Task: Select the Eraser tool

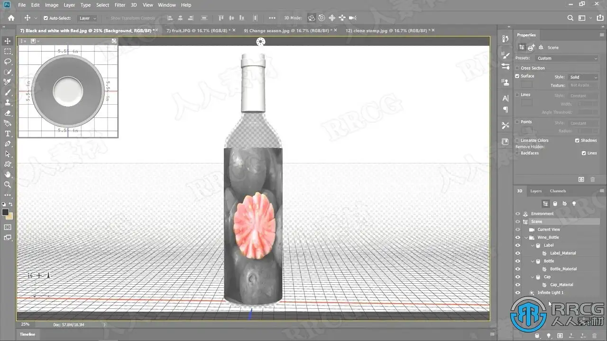Action: (8, 113)
